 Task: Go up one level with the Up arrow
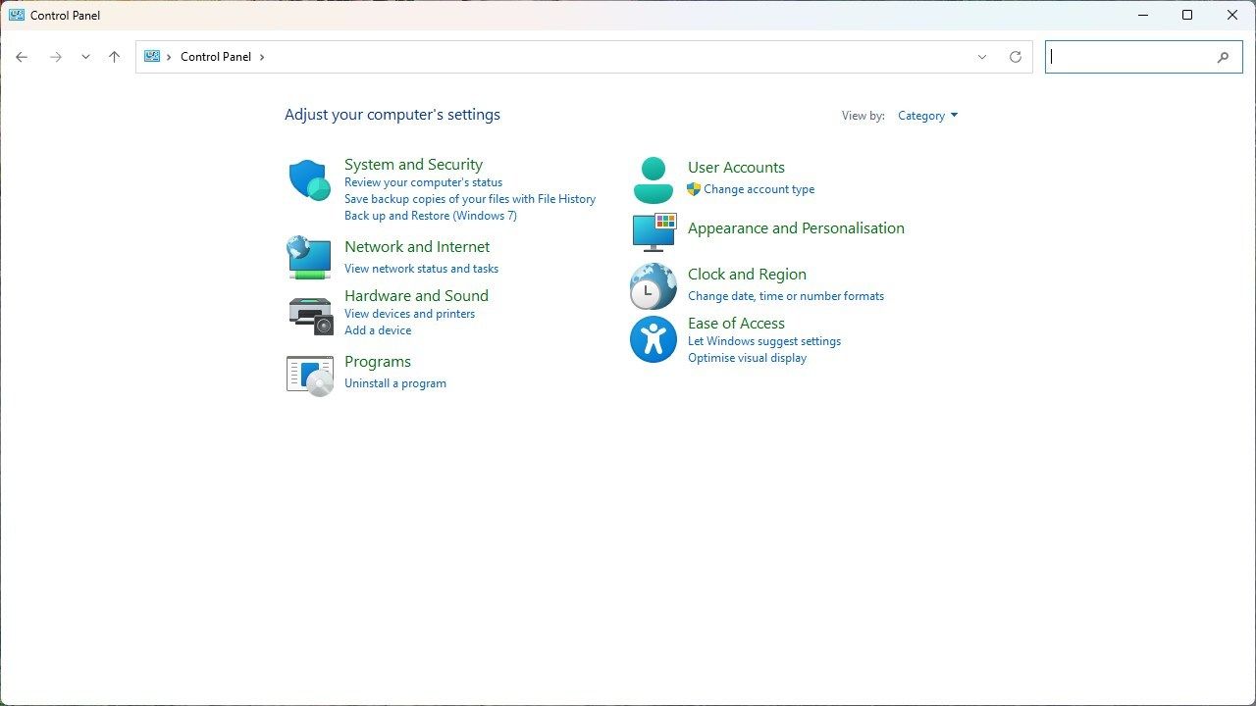(114, 57)
